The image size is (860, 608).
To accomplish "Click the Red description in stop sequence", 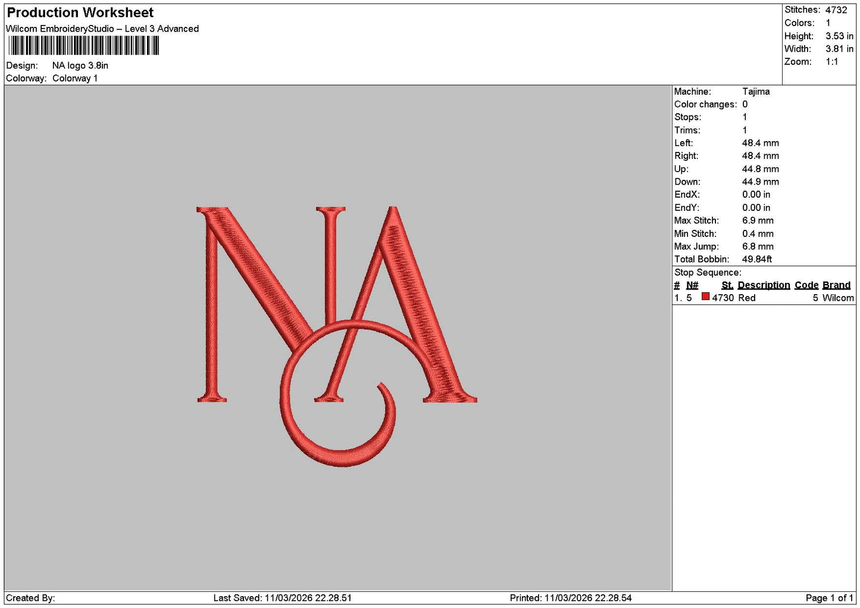I will coord(746,298).
